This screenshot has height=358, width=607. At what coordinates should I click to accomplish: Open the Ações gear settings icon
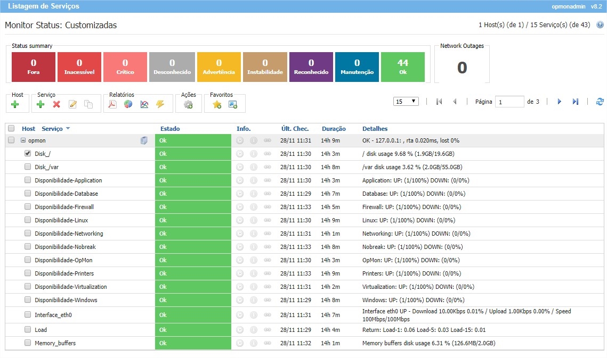[x=188, y=104]
